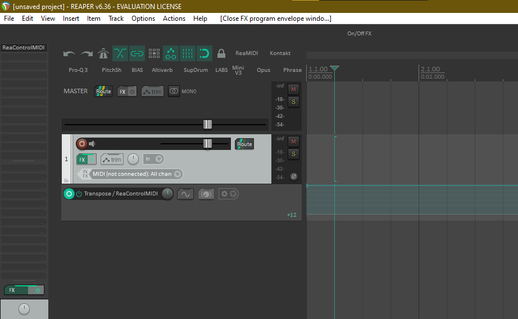Toggle grid lines toolbar icon
Viewport: 518px width, 319px height.
coord(188,53)
